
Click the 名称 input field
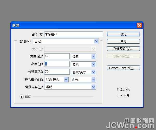coord(74,34)
